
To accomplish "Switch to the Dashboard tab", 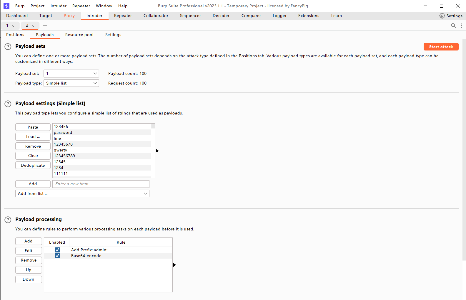I will (x=17, y=16).
